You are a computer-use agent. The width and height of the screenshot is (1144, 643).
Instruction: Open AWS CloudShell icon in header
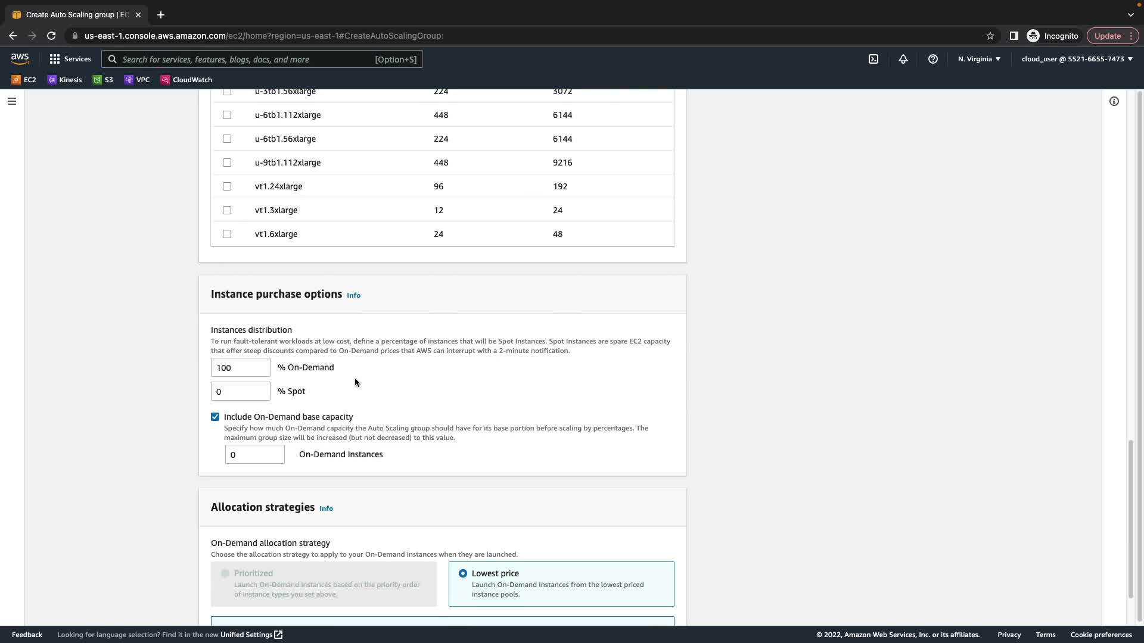tap(873, 59)
